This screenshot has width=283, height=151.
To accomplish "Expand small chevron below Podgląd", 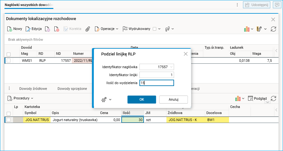I will tap(267, 103).
